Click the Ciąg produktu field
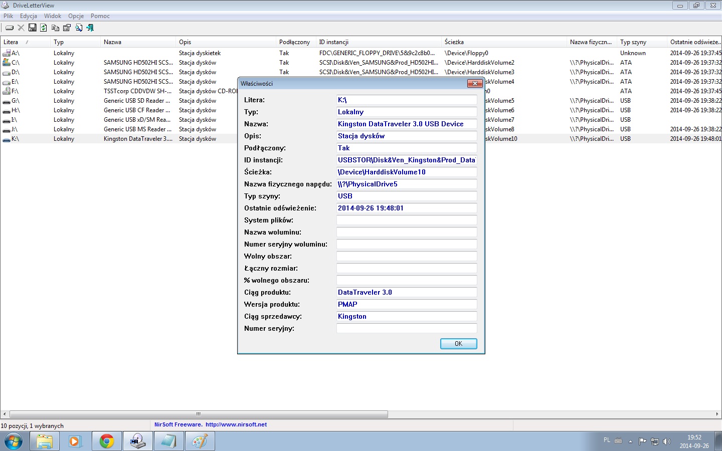This screenshot has height=451, width=722. (x=407, y=292)
